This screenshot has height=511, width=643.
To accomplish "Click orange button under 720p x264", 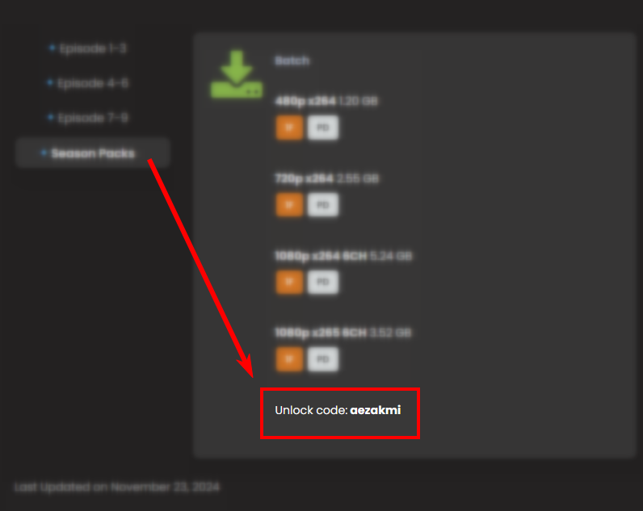I will pyautogui.click(x=289, y=205).
